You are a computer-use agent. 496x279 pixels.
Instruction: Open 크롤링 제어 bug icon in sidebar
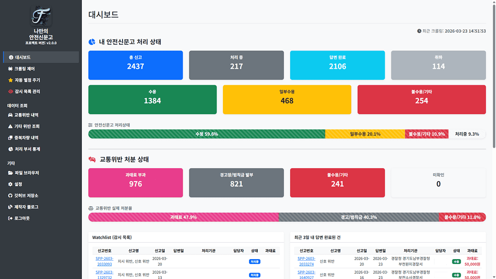click(11, 69)
